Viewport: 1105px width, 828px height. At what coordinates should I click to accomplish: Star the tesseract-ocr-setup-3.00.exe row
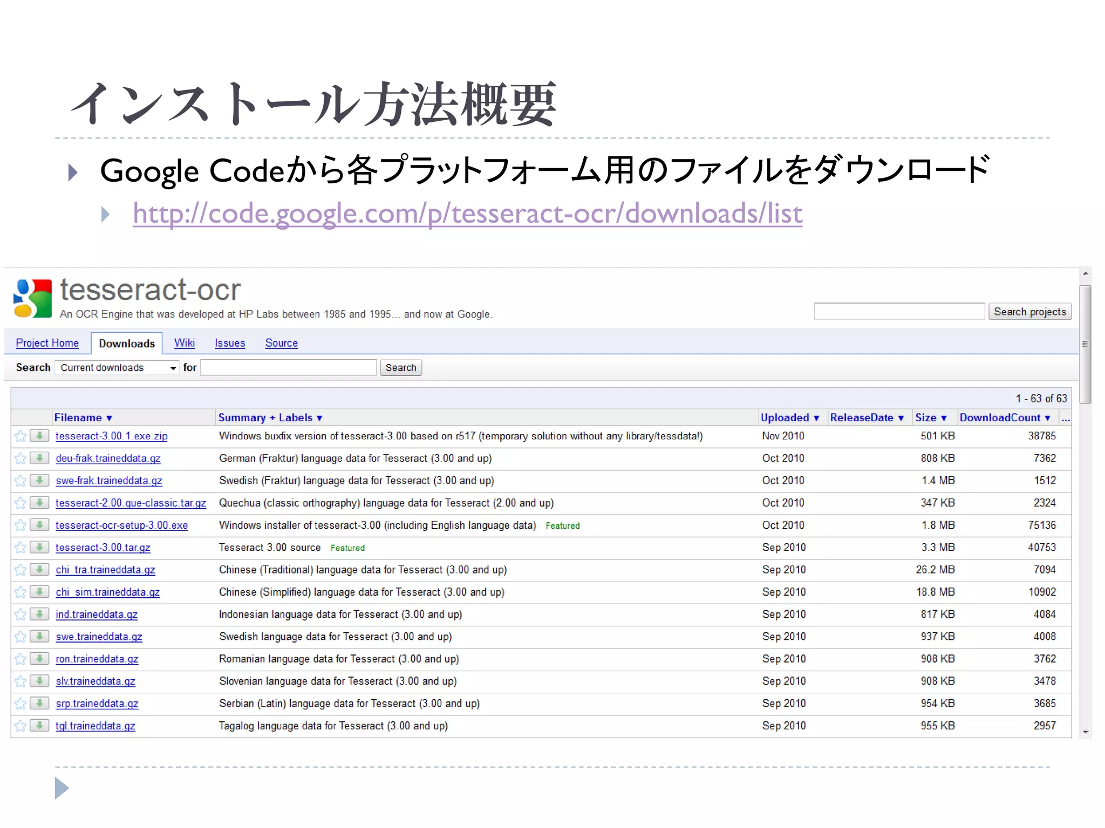pyautogui.click(x=21, y=525)
